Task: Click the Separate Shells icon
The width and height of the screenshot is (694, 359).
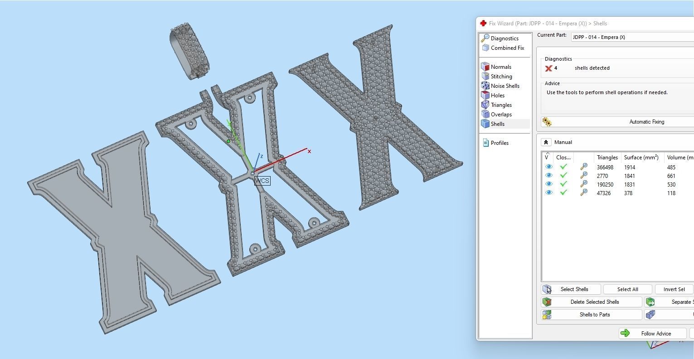Action: click(x=650, y=302)
